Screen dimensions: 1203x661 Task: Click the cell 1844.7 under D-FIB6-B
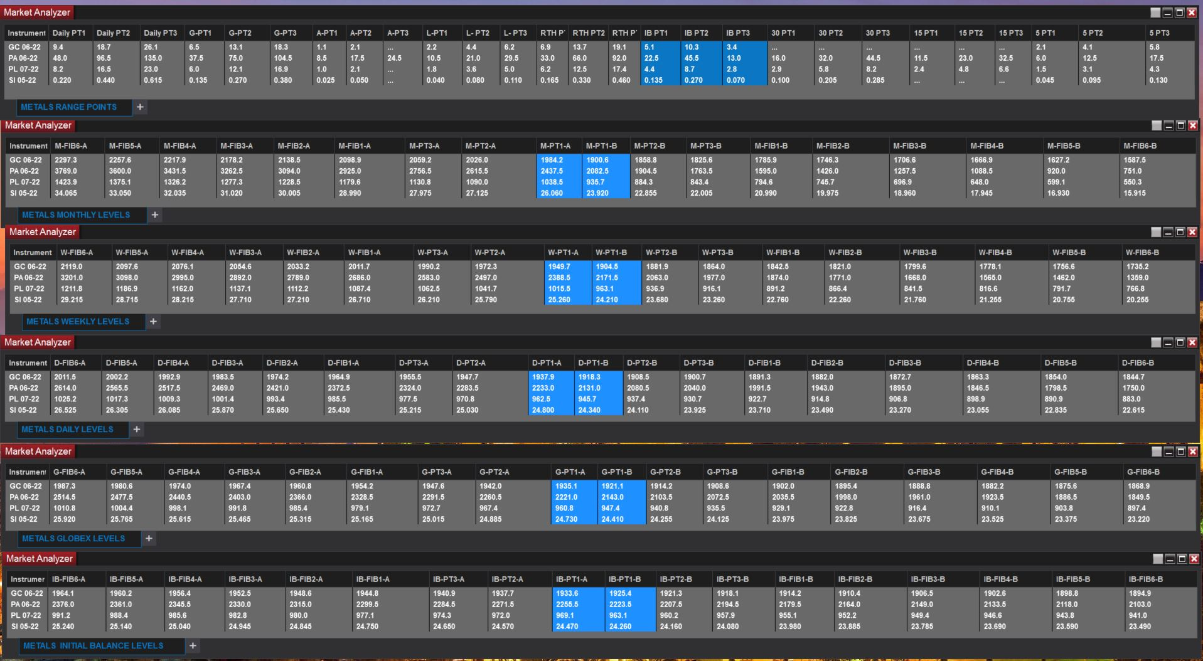[x=1157, y=378]
